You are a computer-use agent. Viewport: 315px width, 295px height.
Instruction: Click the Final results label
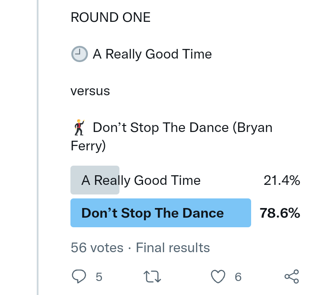[x=173, y=248]
